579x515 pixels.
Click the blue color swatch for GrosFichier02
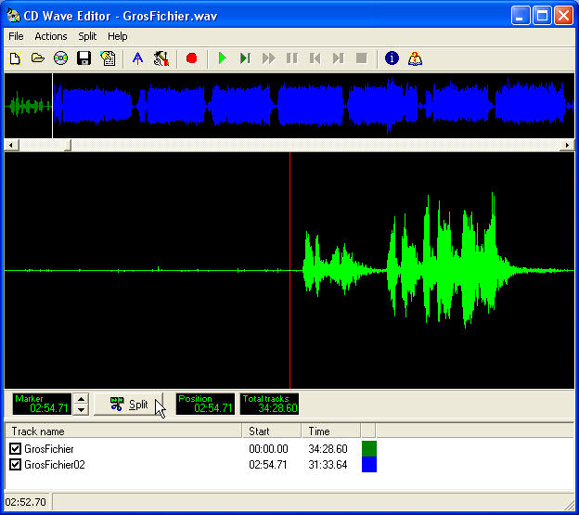click(x=368, y=465)
